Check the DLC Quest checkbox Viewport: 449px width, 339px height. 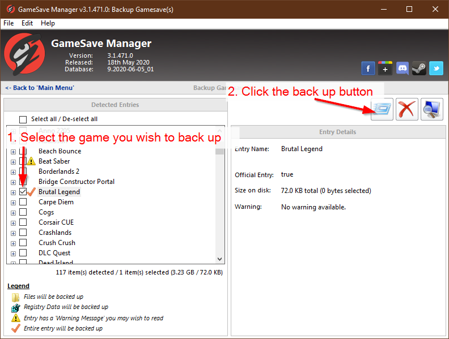[x=23, y=253]
